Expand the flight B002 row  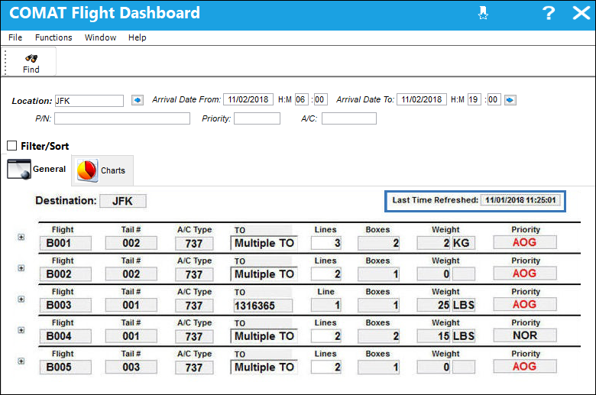tap(21, 268)
